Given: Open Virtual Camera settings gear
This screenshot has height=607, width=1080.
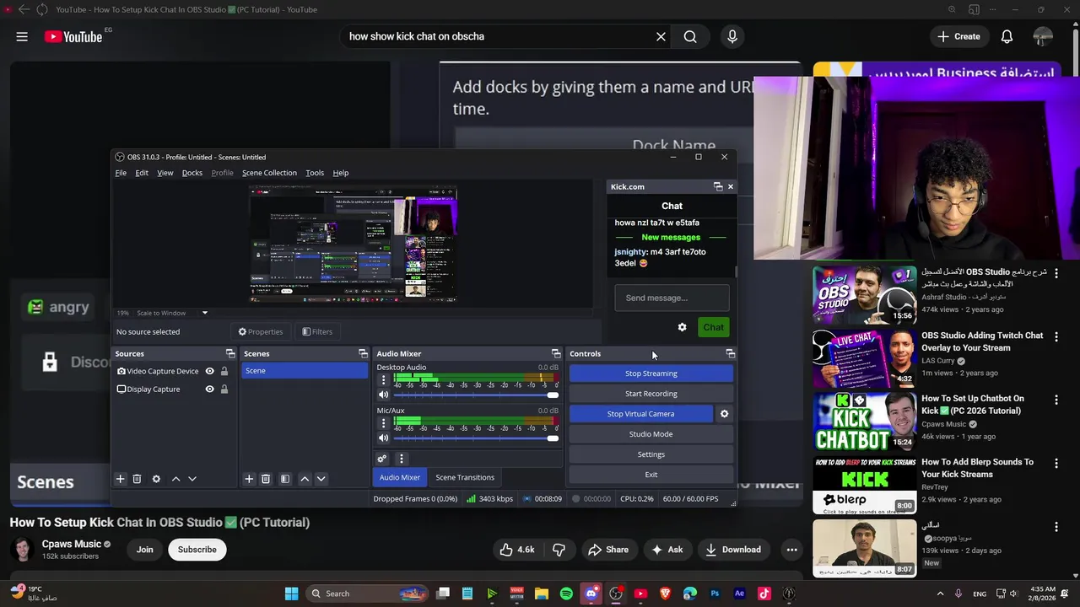Looking at the screenshot, I should (724, 414).
